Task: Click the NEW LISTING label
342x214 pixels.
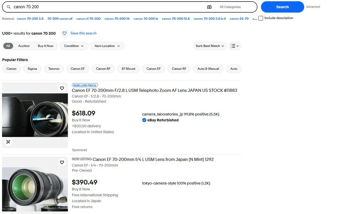Action: (x=81, y=159)
